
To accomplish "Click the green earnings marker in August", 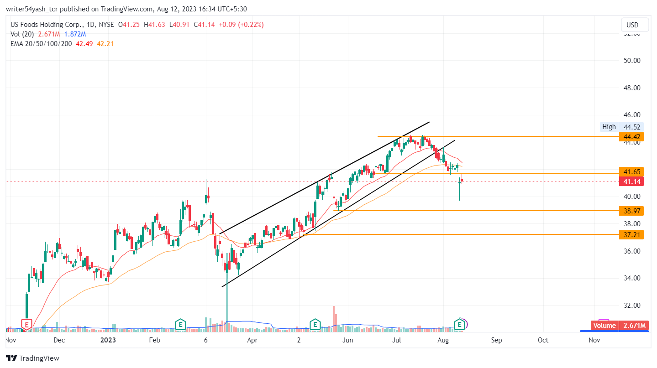I will [x=460, y=325].
